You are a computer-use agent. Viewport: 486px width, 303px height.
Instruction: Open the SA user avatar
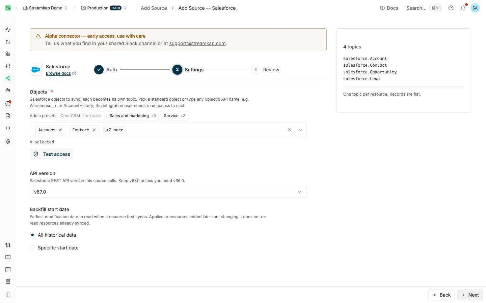point(475,8)
